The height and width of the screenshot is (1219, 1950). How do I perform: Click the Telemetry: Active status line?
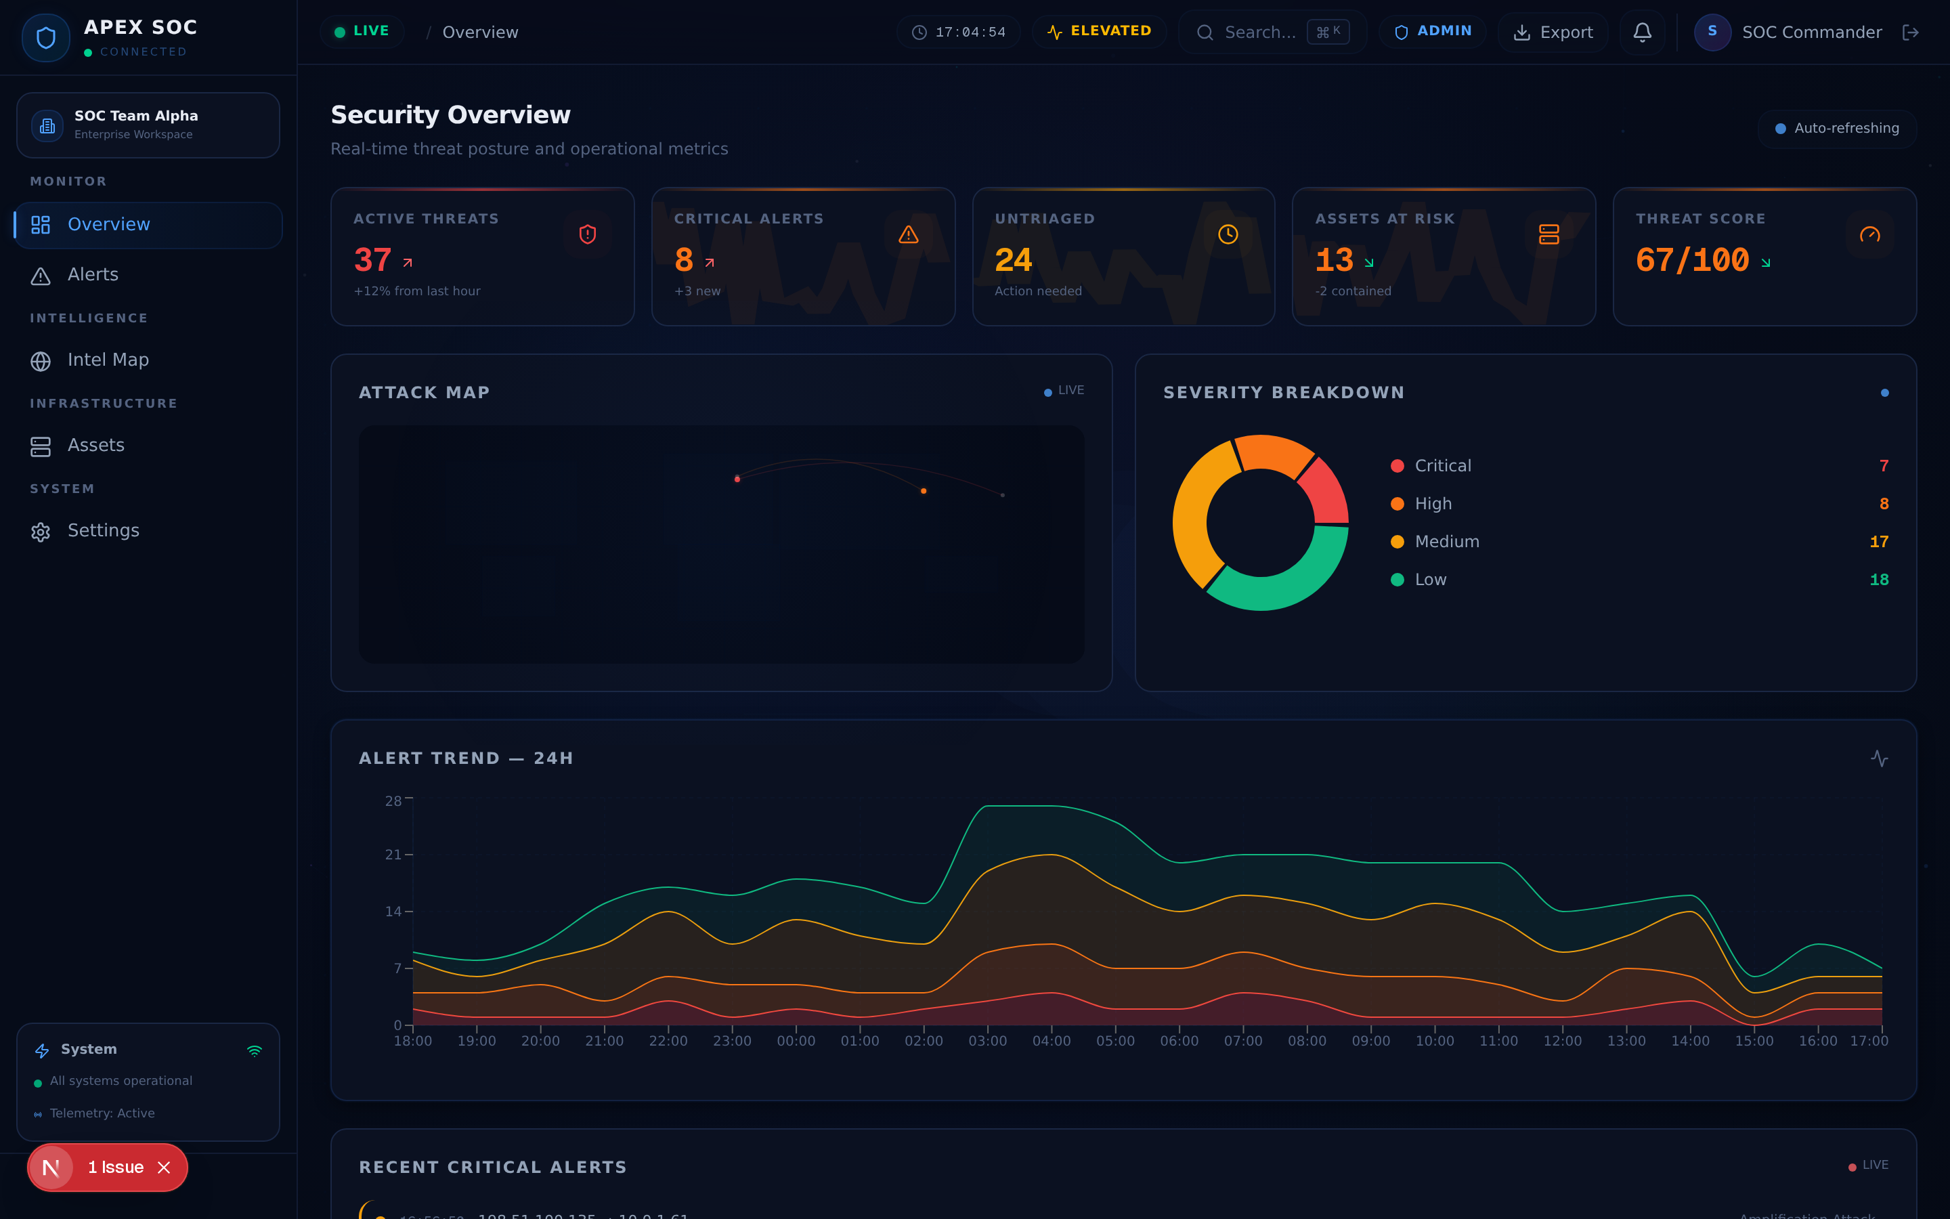click(94, 1113)
